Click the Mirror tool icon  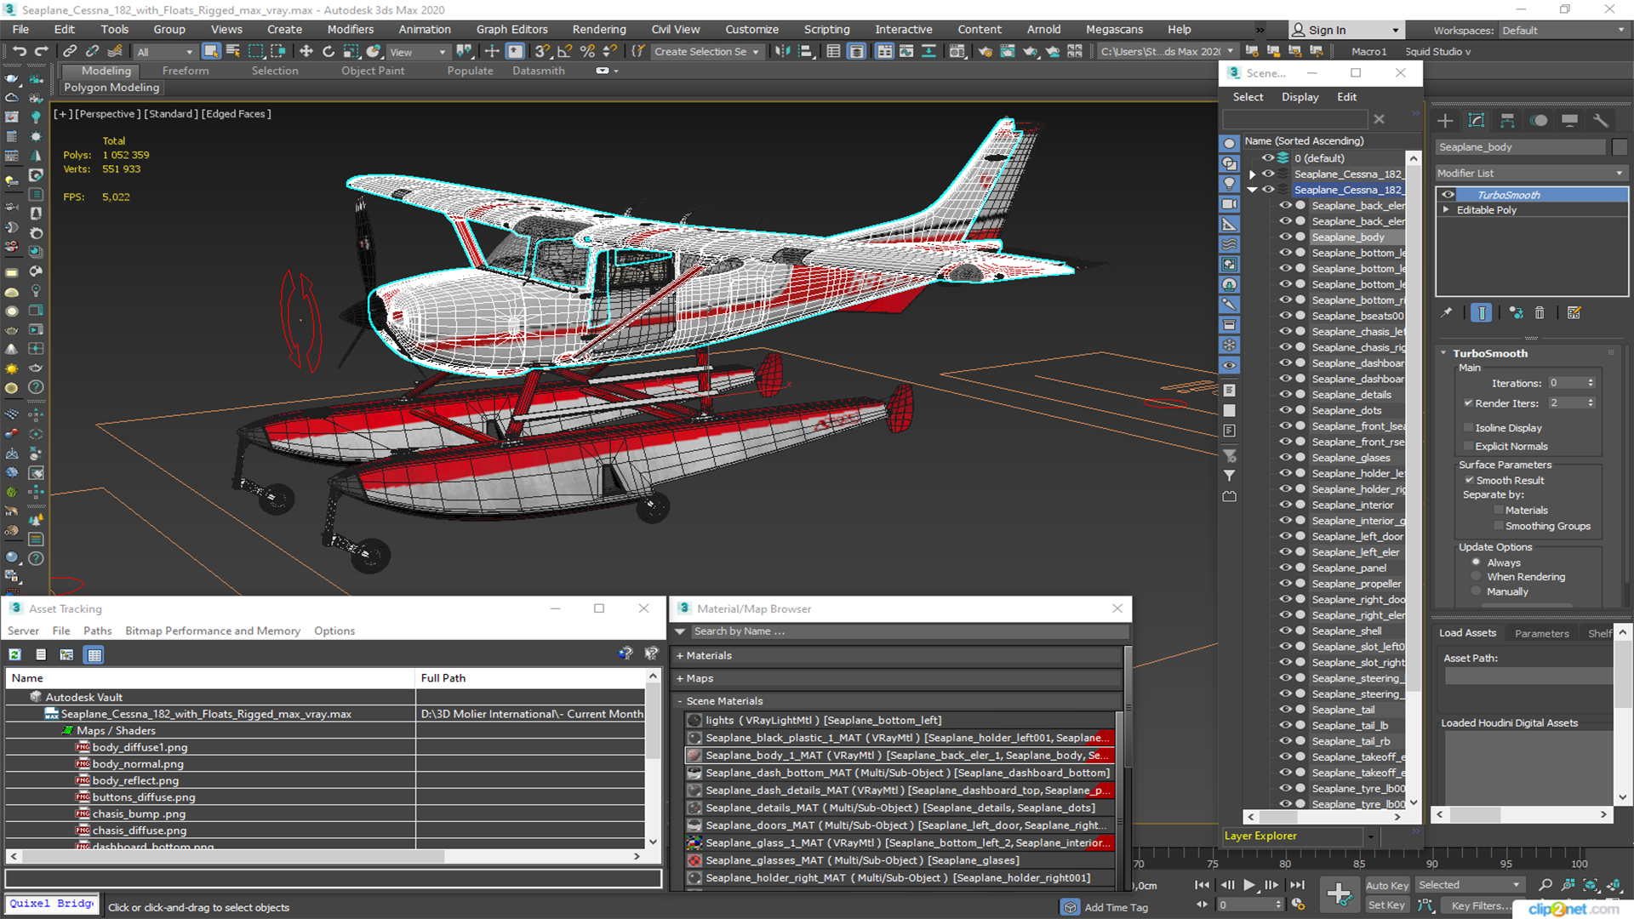tap(782, 51)
